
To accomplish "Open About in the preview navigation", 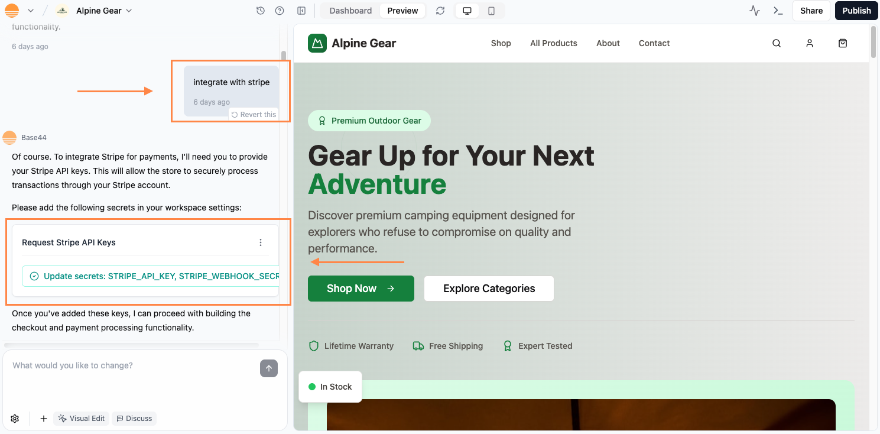I will tap(608, 43).
